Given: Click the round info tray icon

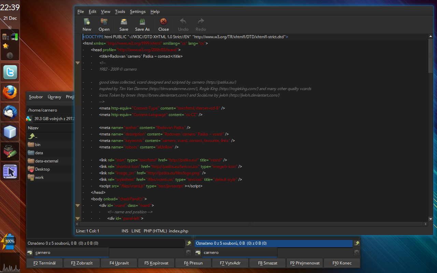Looking at the screenshot, I should (x=10, y=55).
